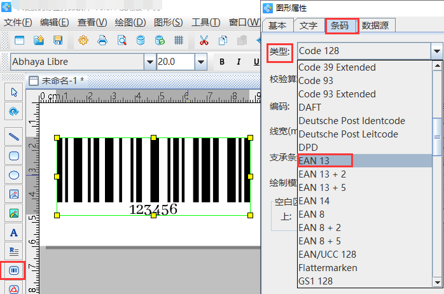Click the type list scrollbar down arrow

coord(437,282)
